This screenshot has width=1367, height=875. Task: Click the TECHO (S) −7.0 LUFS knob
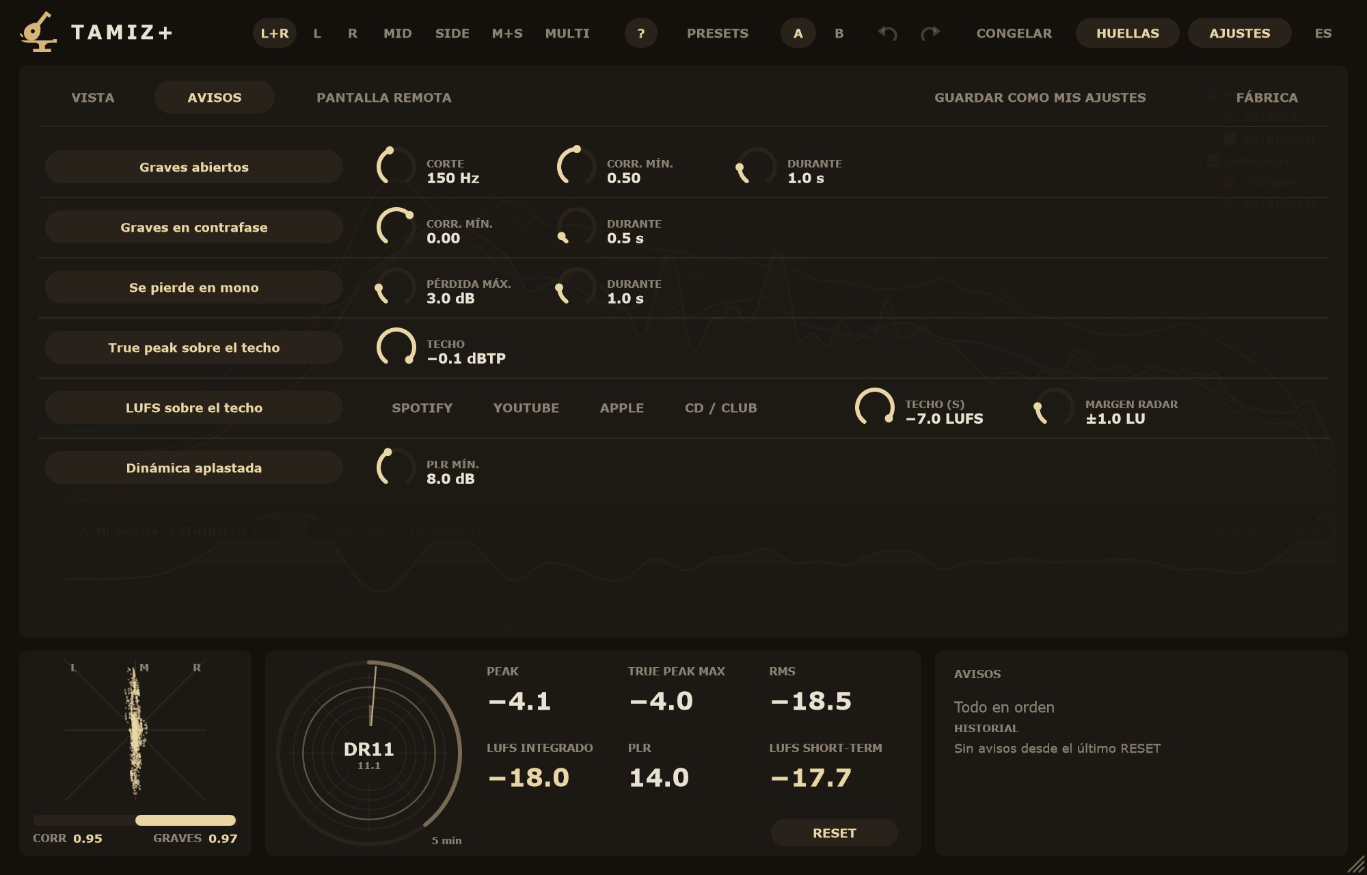point(875,407)
